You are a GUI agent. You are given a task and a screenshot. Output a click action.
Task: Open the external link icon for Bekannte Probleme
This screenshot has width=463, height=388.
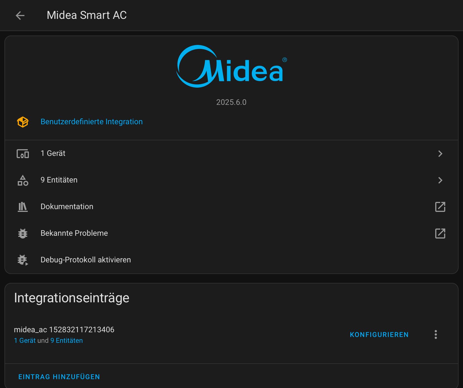click(x=440, y=234)
